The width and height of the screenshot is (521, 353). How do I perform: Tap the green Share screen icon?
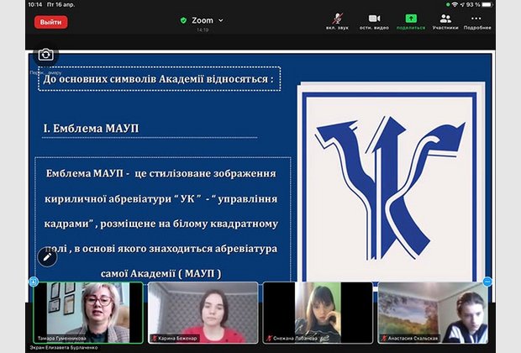click(x=411, y=20)
